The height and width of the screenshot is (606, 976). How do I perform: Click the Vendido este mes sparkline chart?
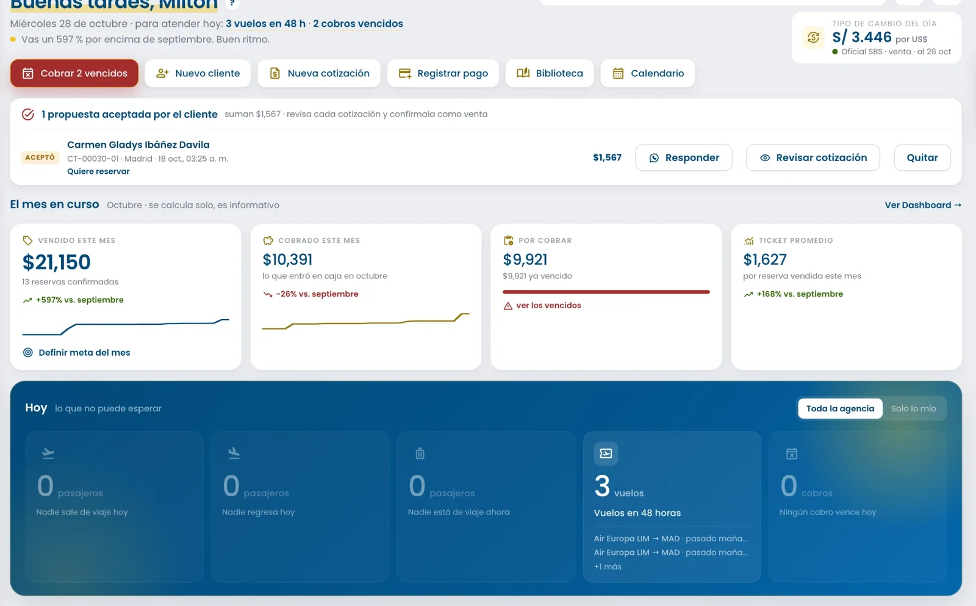pos(126,326)
